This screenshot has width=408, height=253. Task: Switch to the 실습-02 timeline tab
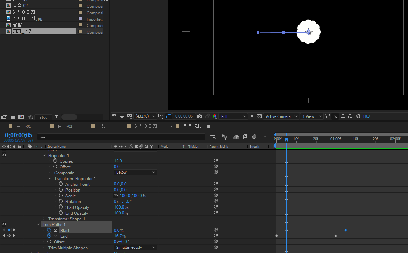tap(65, 126)
